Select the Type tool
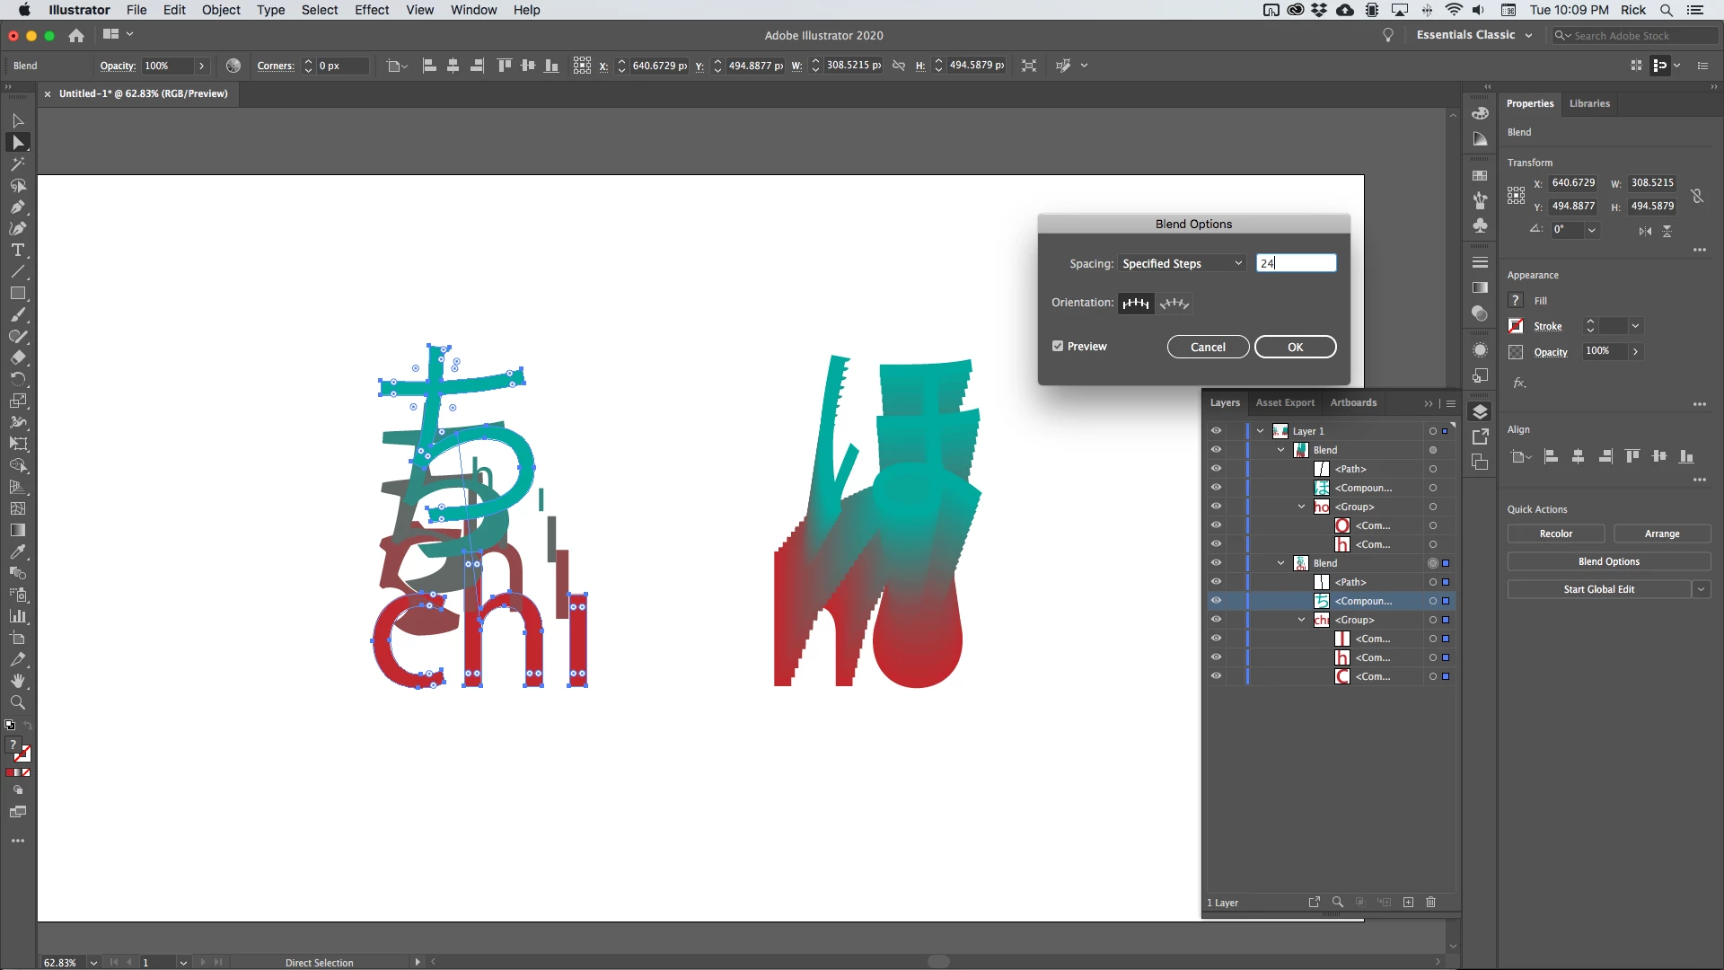This screenshot has width=1724, height=970. point(17,251)
